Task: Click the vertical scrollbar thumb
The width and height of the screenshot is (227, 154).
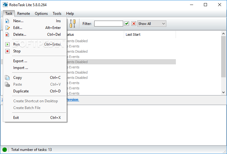Action: (x=223, y=57)
